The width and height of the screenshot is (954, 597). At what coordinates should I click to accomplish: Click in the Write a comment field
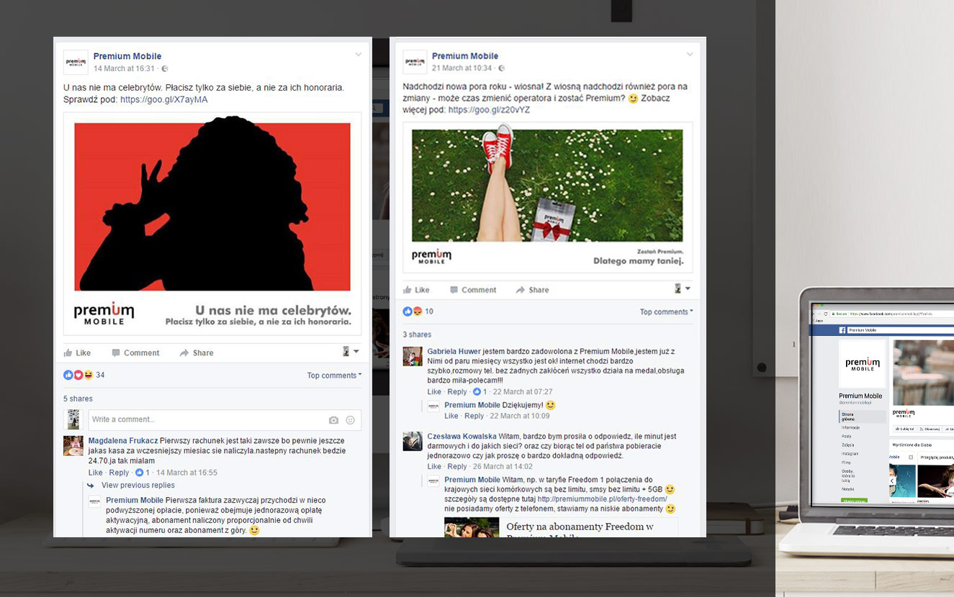(x=205, y=420)
